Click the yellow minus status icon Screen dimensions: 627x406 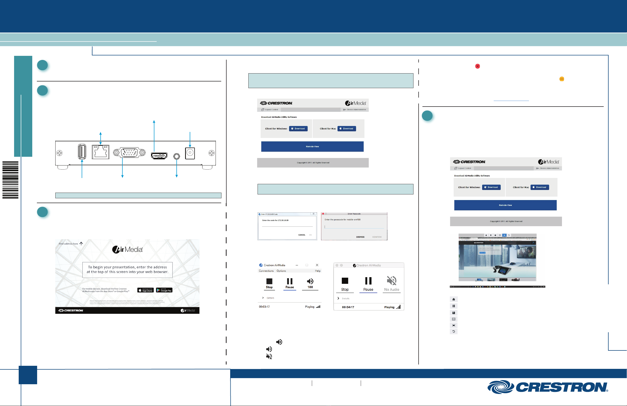click(562, 79)
